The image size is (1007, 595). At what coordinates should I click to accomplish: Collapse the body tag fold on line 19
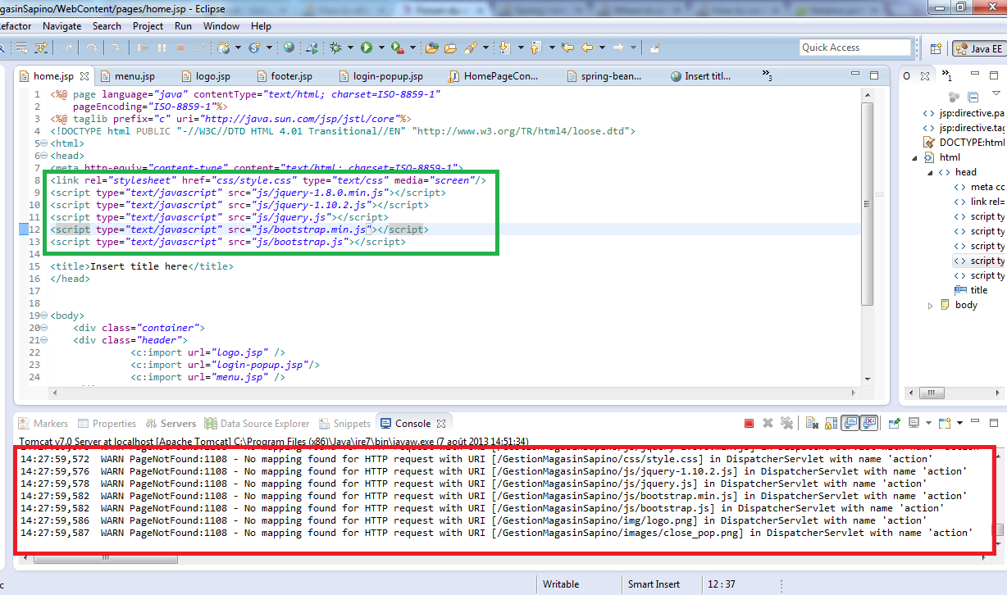point(45,316)
